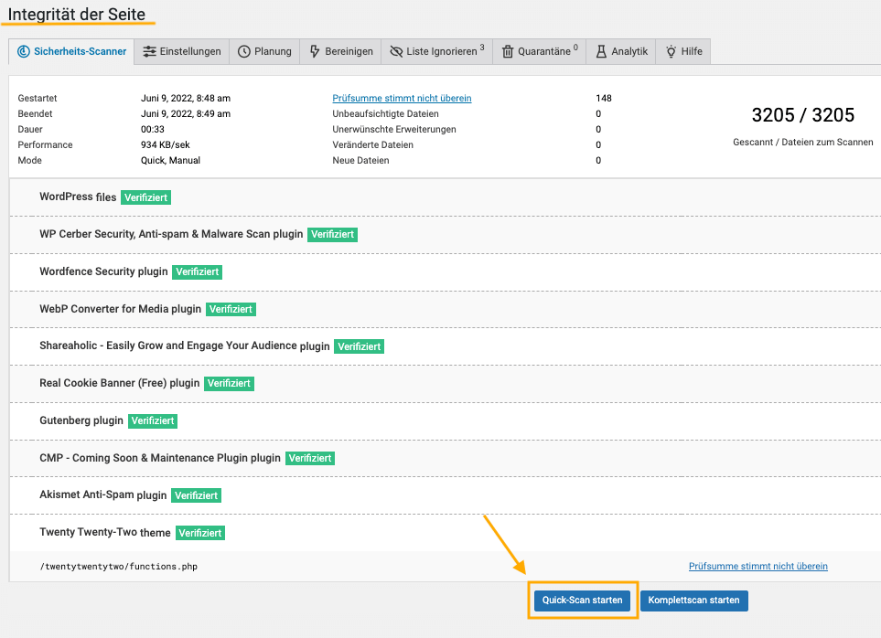Click Komplettscan starten button
The image size is (881, 638).
(693, 601)
